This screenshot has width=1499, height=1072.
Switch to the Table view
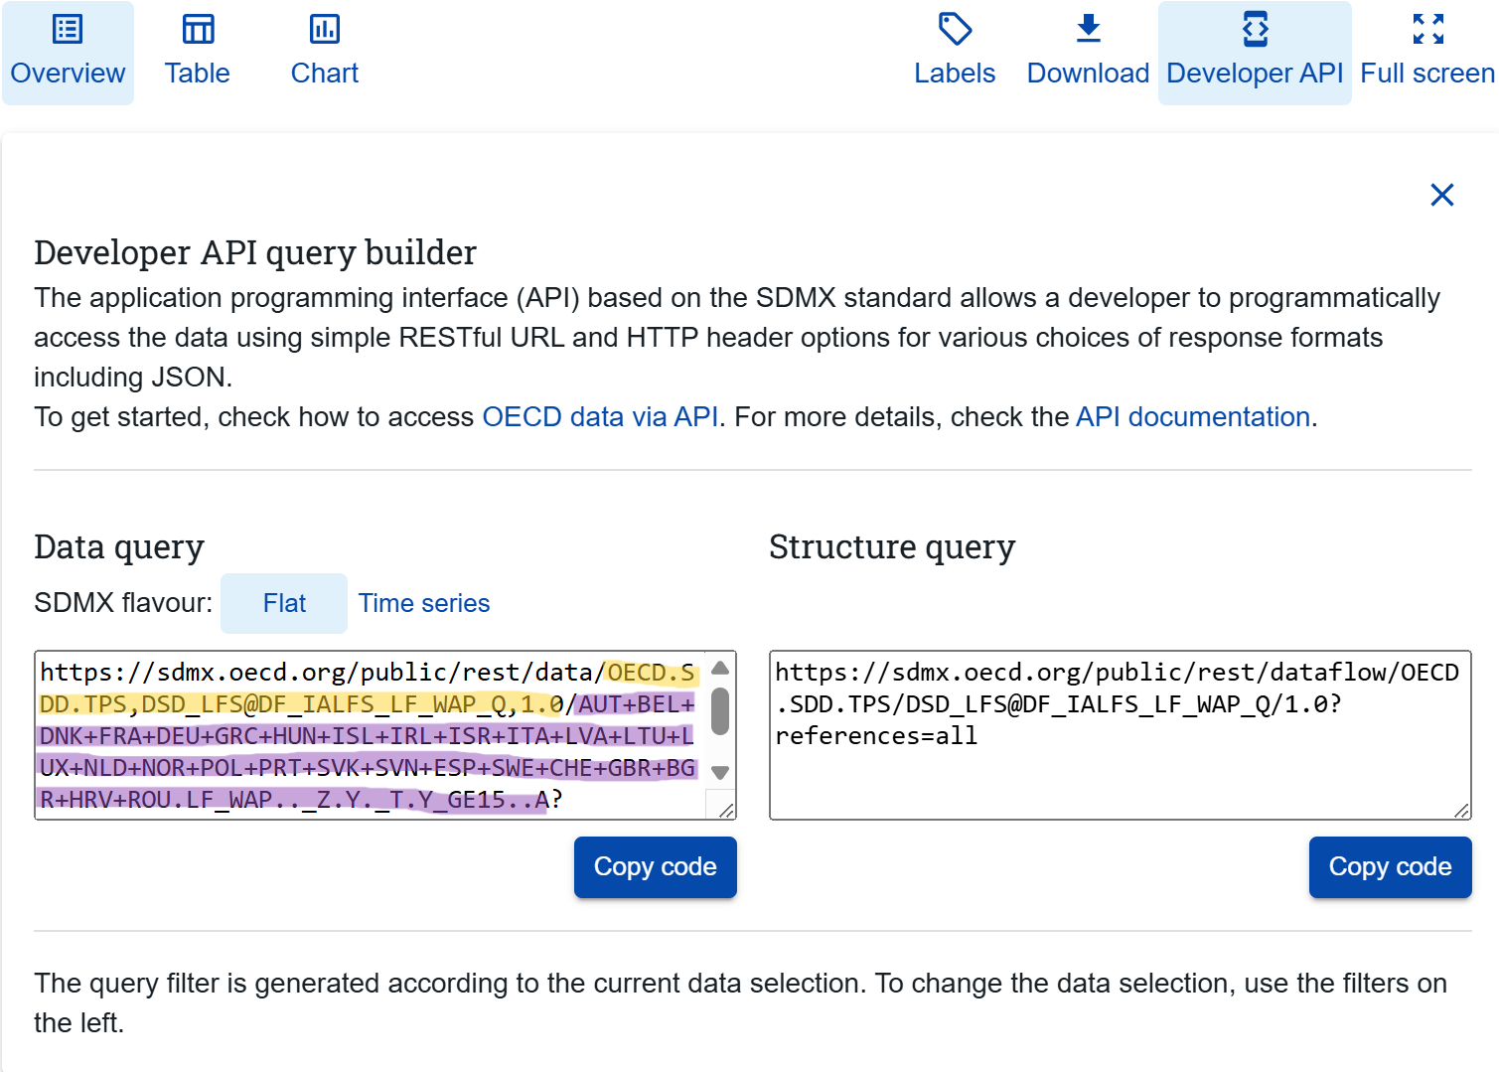tap(197, 53)
